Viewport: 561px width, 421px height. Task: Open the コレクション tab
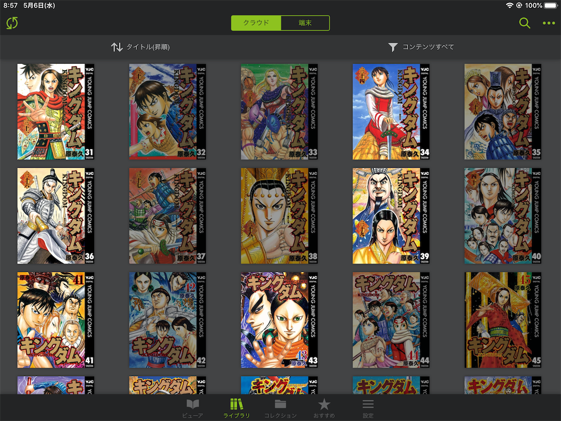(x=280, y=408)
